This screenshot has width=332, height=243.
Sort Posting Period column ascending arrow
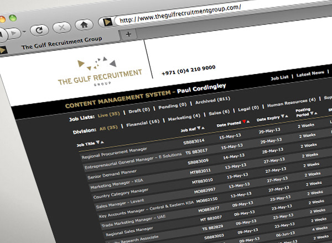coord(316,113)
